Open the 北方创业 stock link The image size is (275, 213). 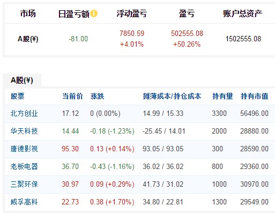pyautogui.click(x=24, y=113)
